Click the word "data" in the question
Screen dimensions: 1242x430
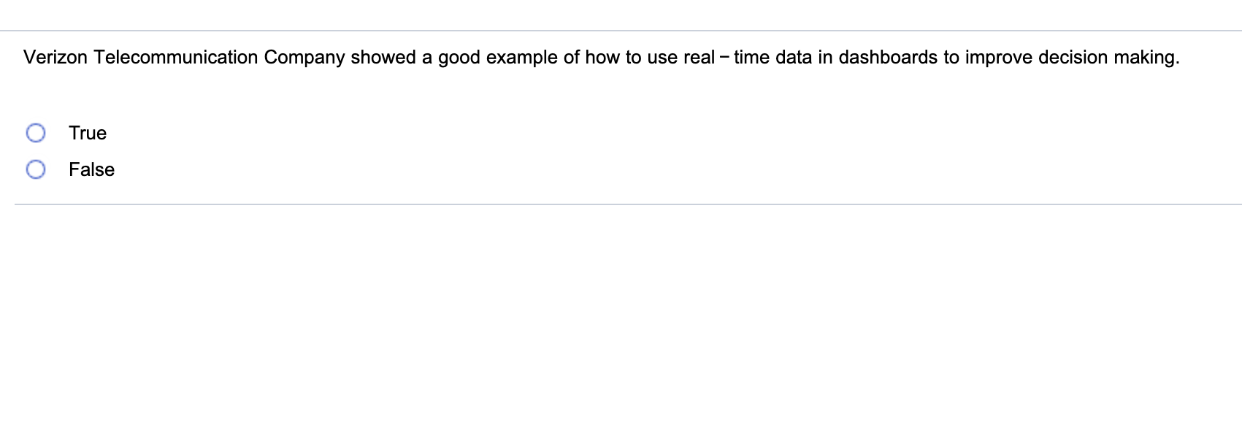pyautogui.click(x=794, y=58)
